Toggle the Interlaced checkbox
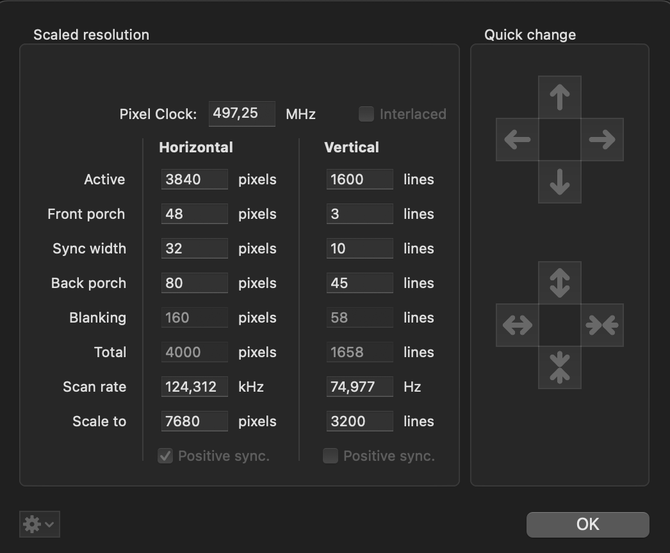This screenshot has width=670, height=553. click(x=366, y=114)
